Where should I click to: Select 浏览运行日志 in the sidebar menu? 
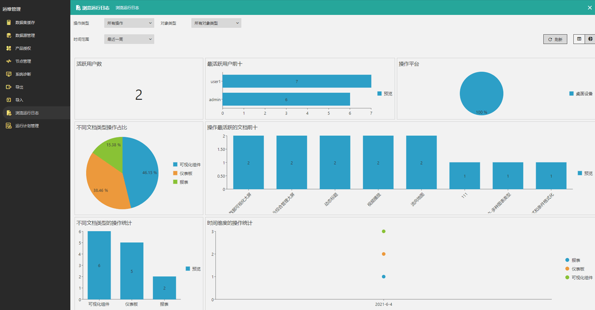(27, 113)
